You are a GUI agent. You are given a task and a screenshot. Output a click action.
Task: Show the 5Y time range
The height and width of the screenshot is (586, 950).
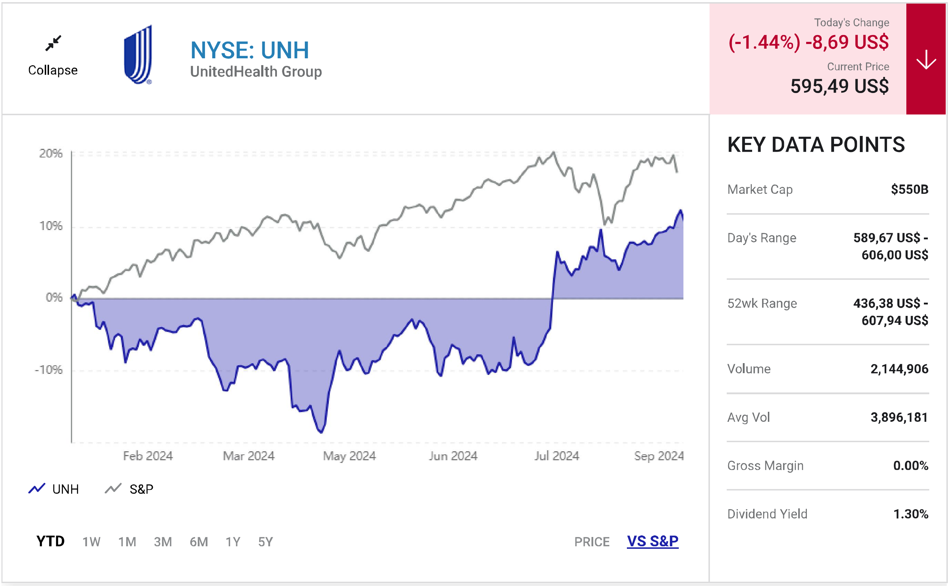point(265,542)
